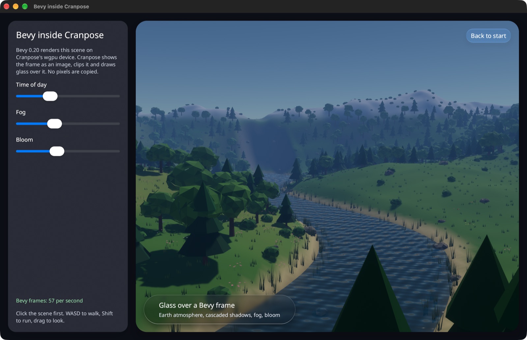Viewport: 527px width, 340px height.
Task: Close the window with the red button
Action: point(6,6)
